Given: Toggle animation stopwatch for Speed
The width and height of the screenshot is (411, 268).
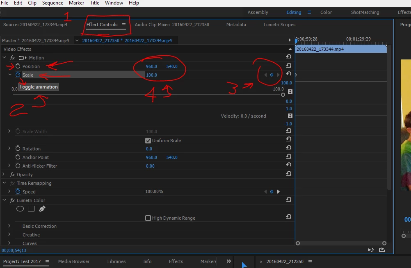Looking at the screenshot, I should [18, 191].
